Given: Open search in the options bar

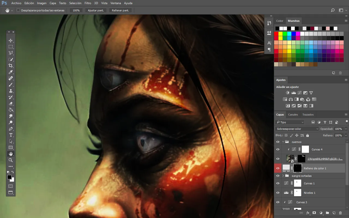Looking at the screenshot, I should pos(333,10).
